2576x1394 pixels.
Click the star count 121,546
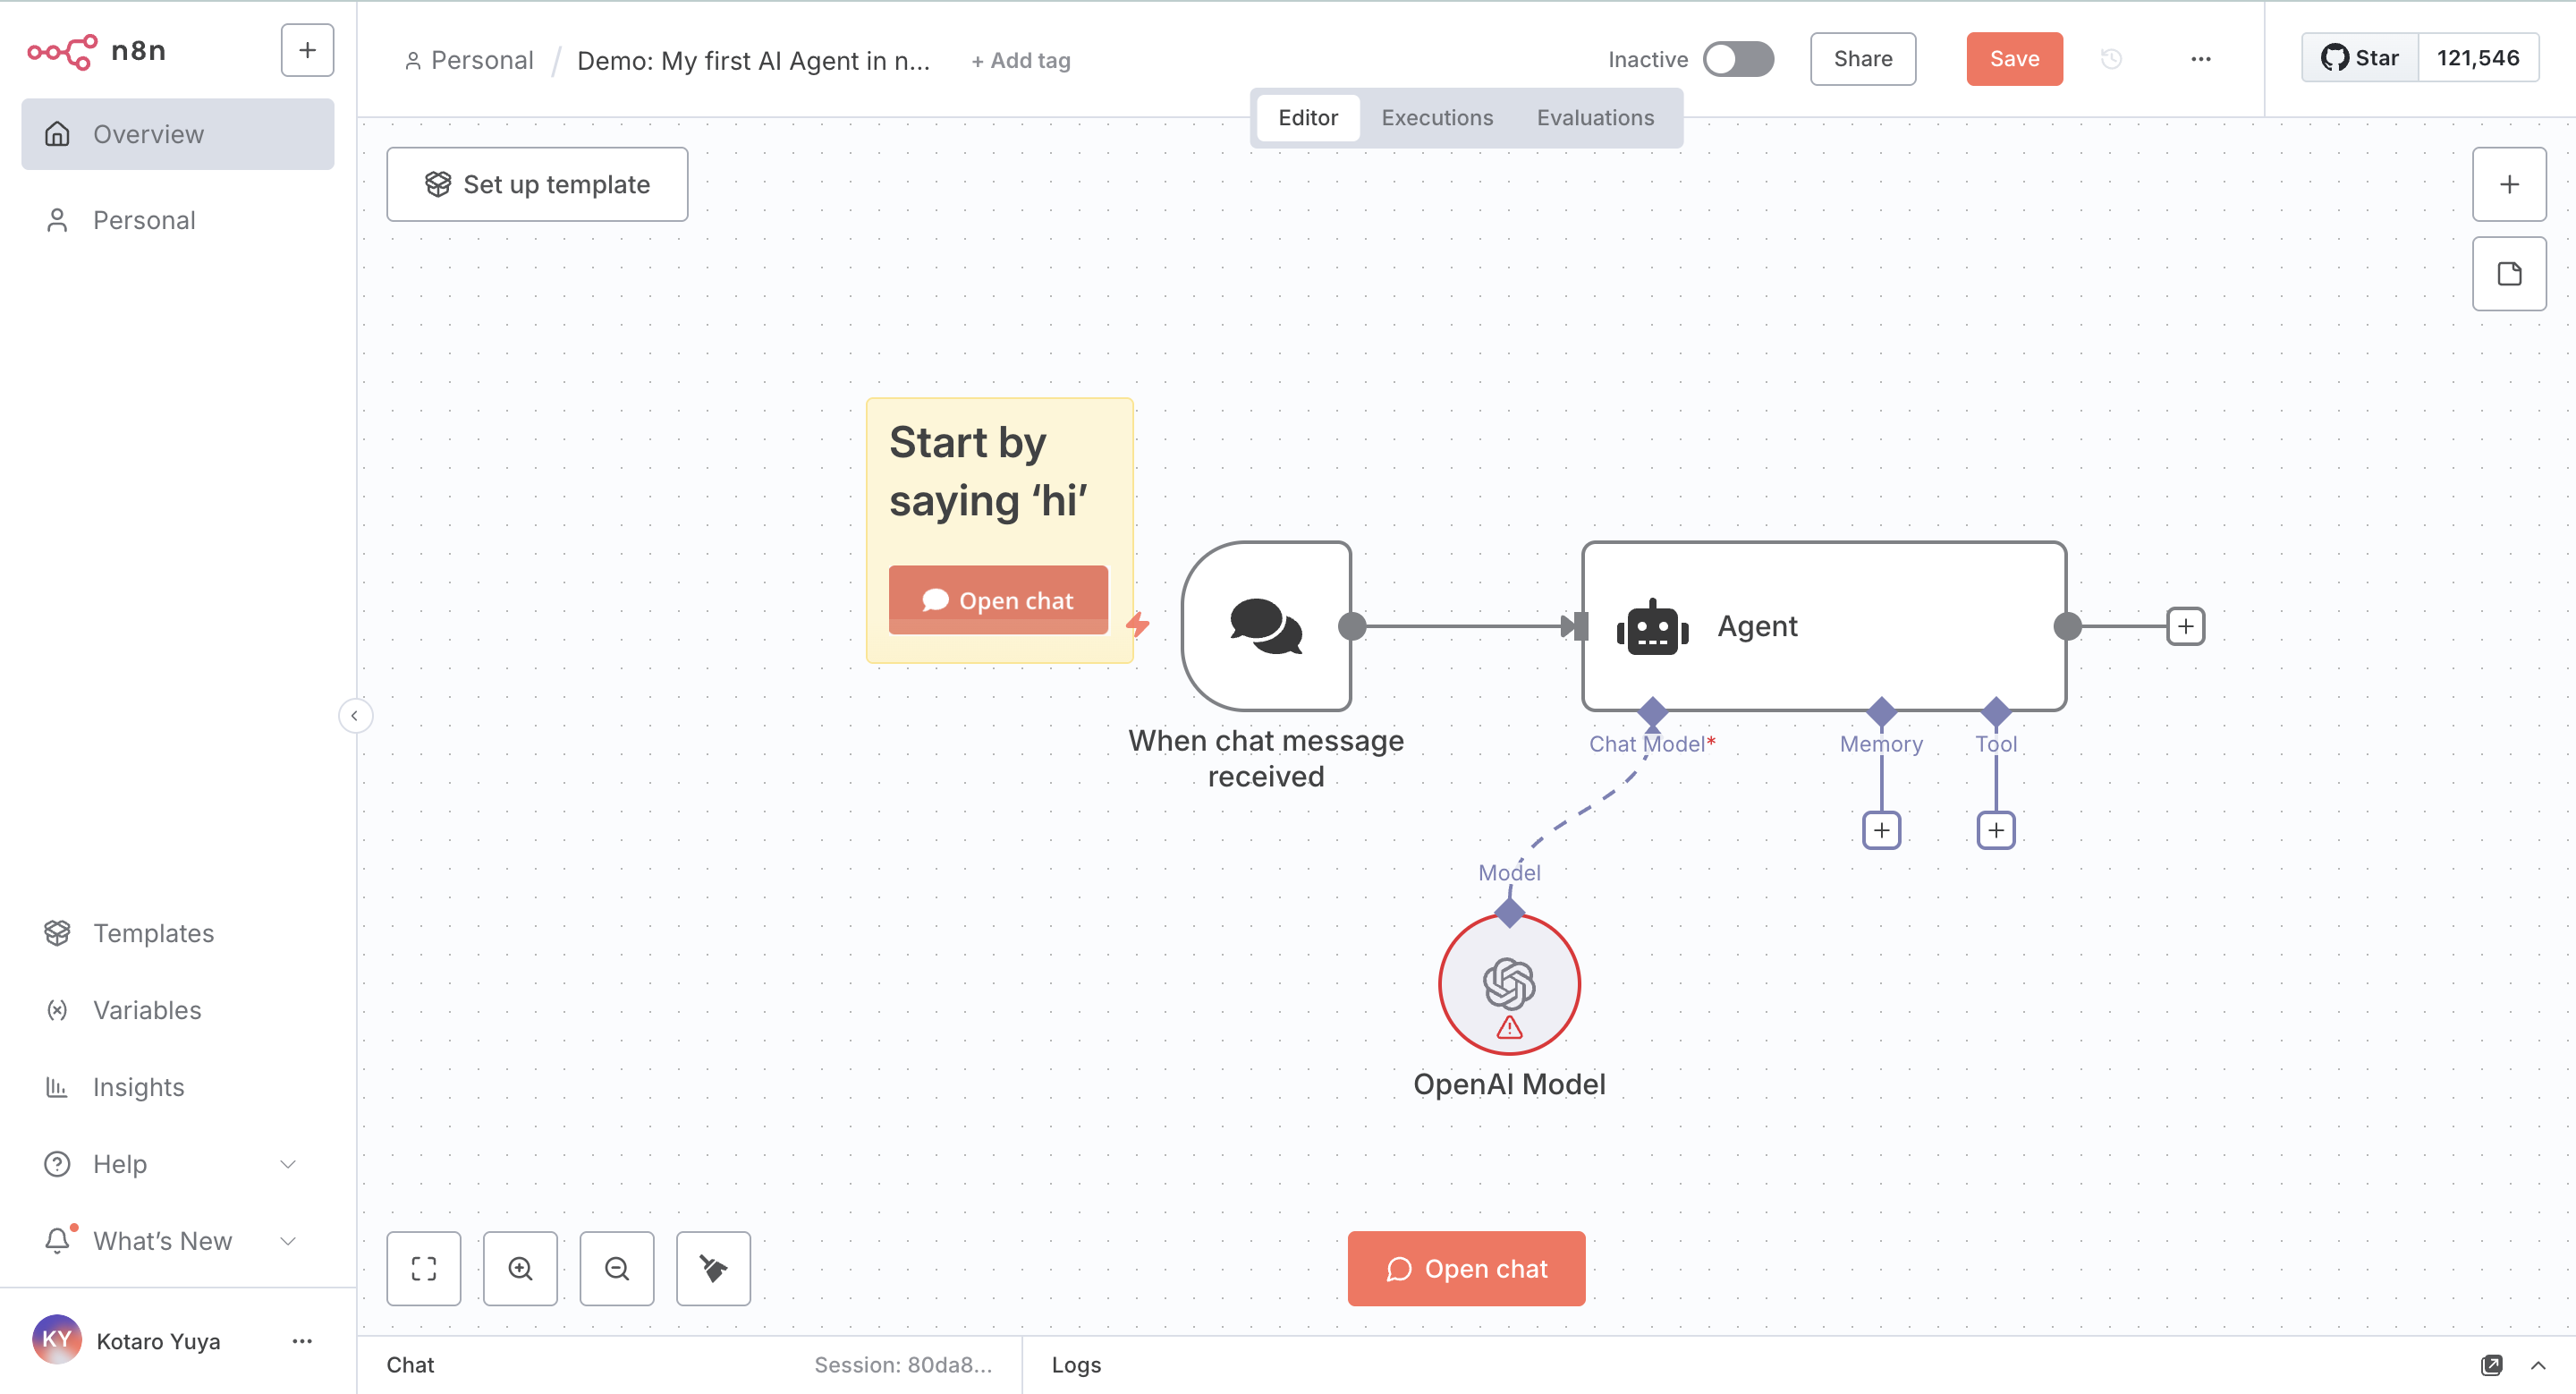[x=2478, y=58]
